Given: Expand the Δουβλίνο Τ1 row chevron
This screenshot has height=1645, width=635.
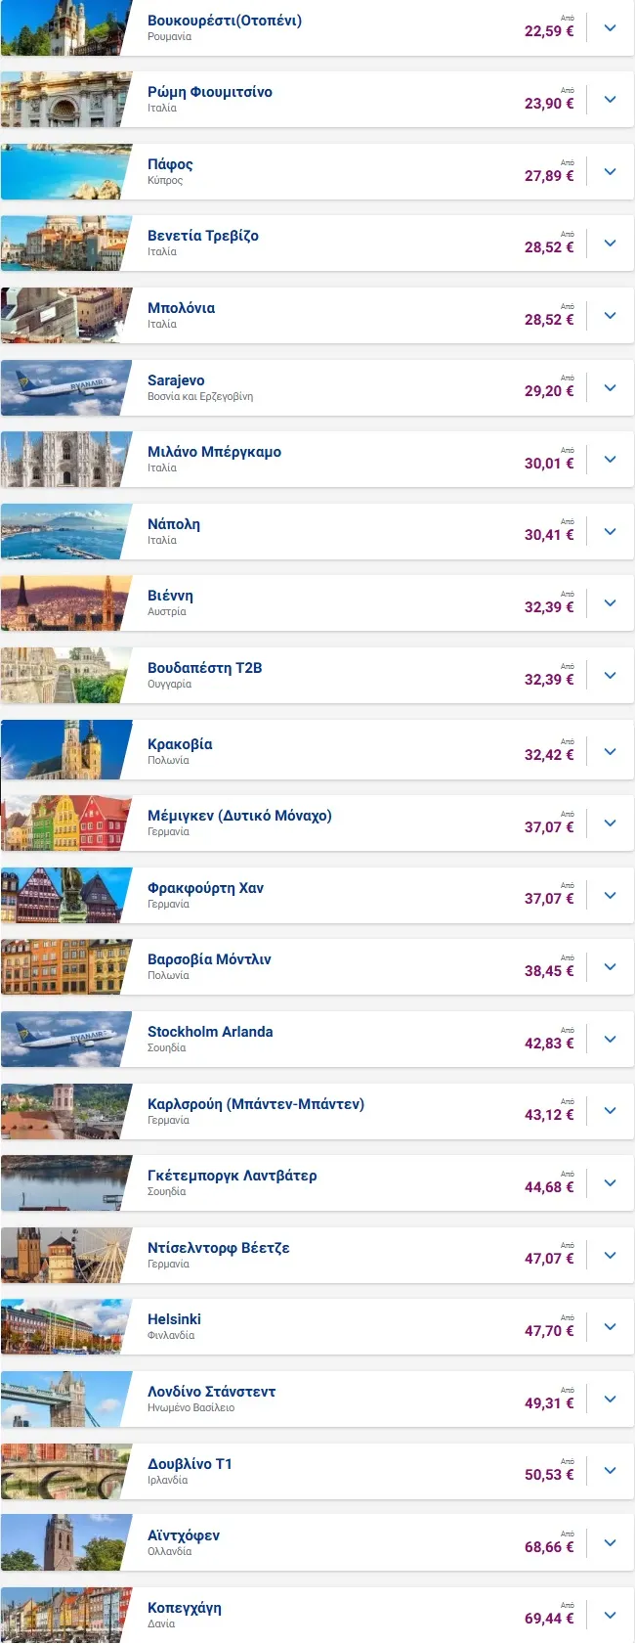Looking at the screenshot, I should (x=610, y=1471).
